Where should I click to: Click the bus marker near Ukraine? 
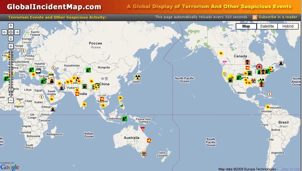coord(38,71)
